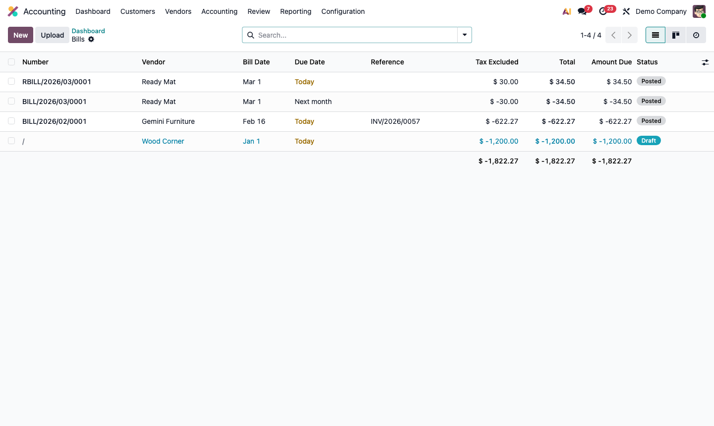Toggle the select-all checkbox in the header row
The image size is (714, 426).
click(11, 62)
